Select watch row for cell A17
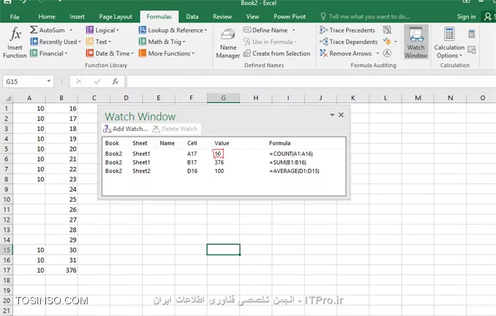Image resolution: width=496 pixels, height=316 pixels. point(224,154)
